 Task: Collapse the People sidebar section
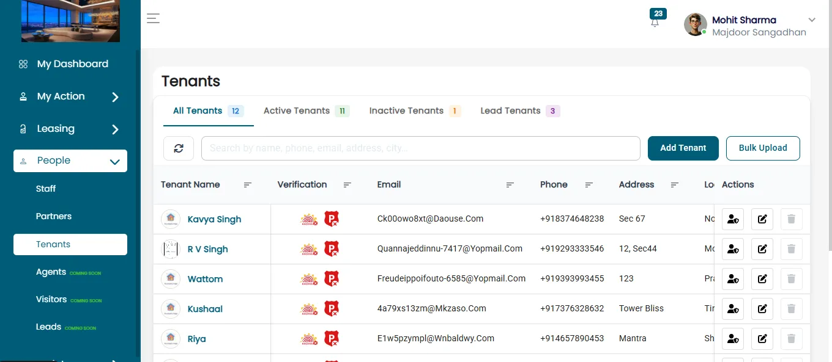[70, 161]
